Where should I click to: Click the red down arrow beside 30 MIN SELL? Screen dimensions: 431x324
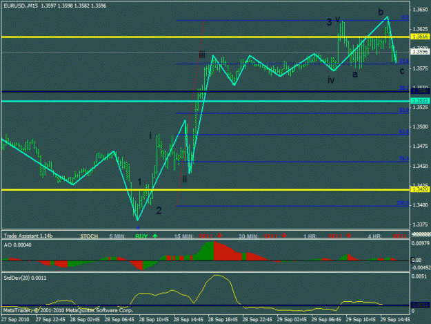(284, 236)
